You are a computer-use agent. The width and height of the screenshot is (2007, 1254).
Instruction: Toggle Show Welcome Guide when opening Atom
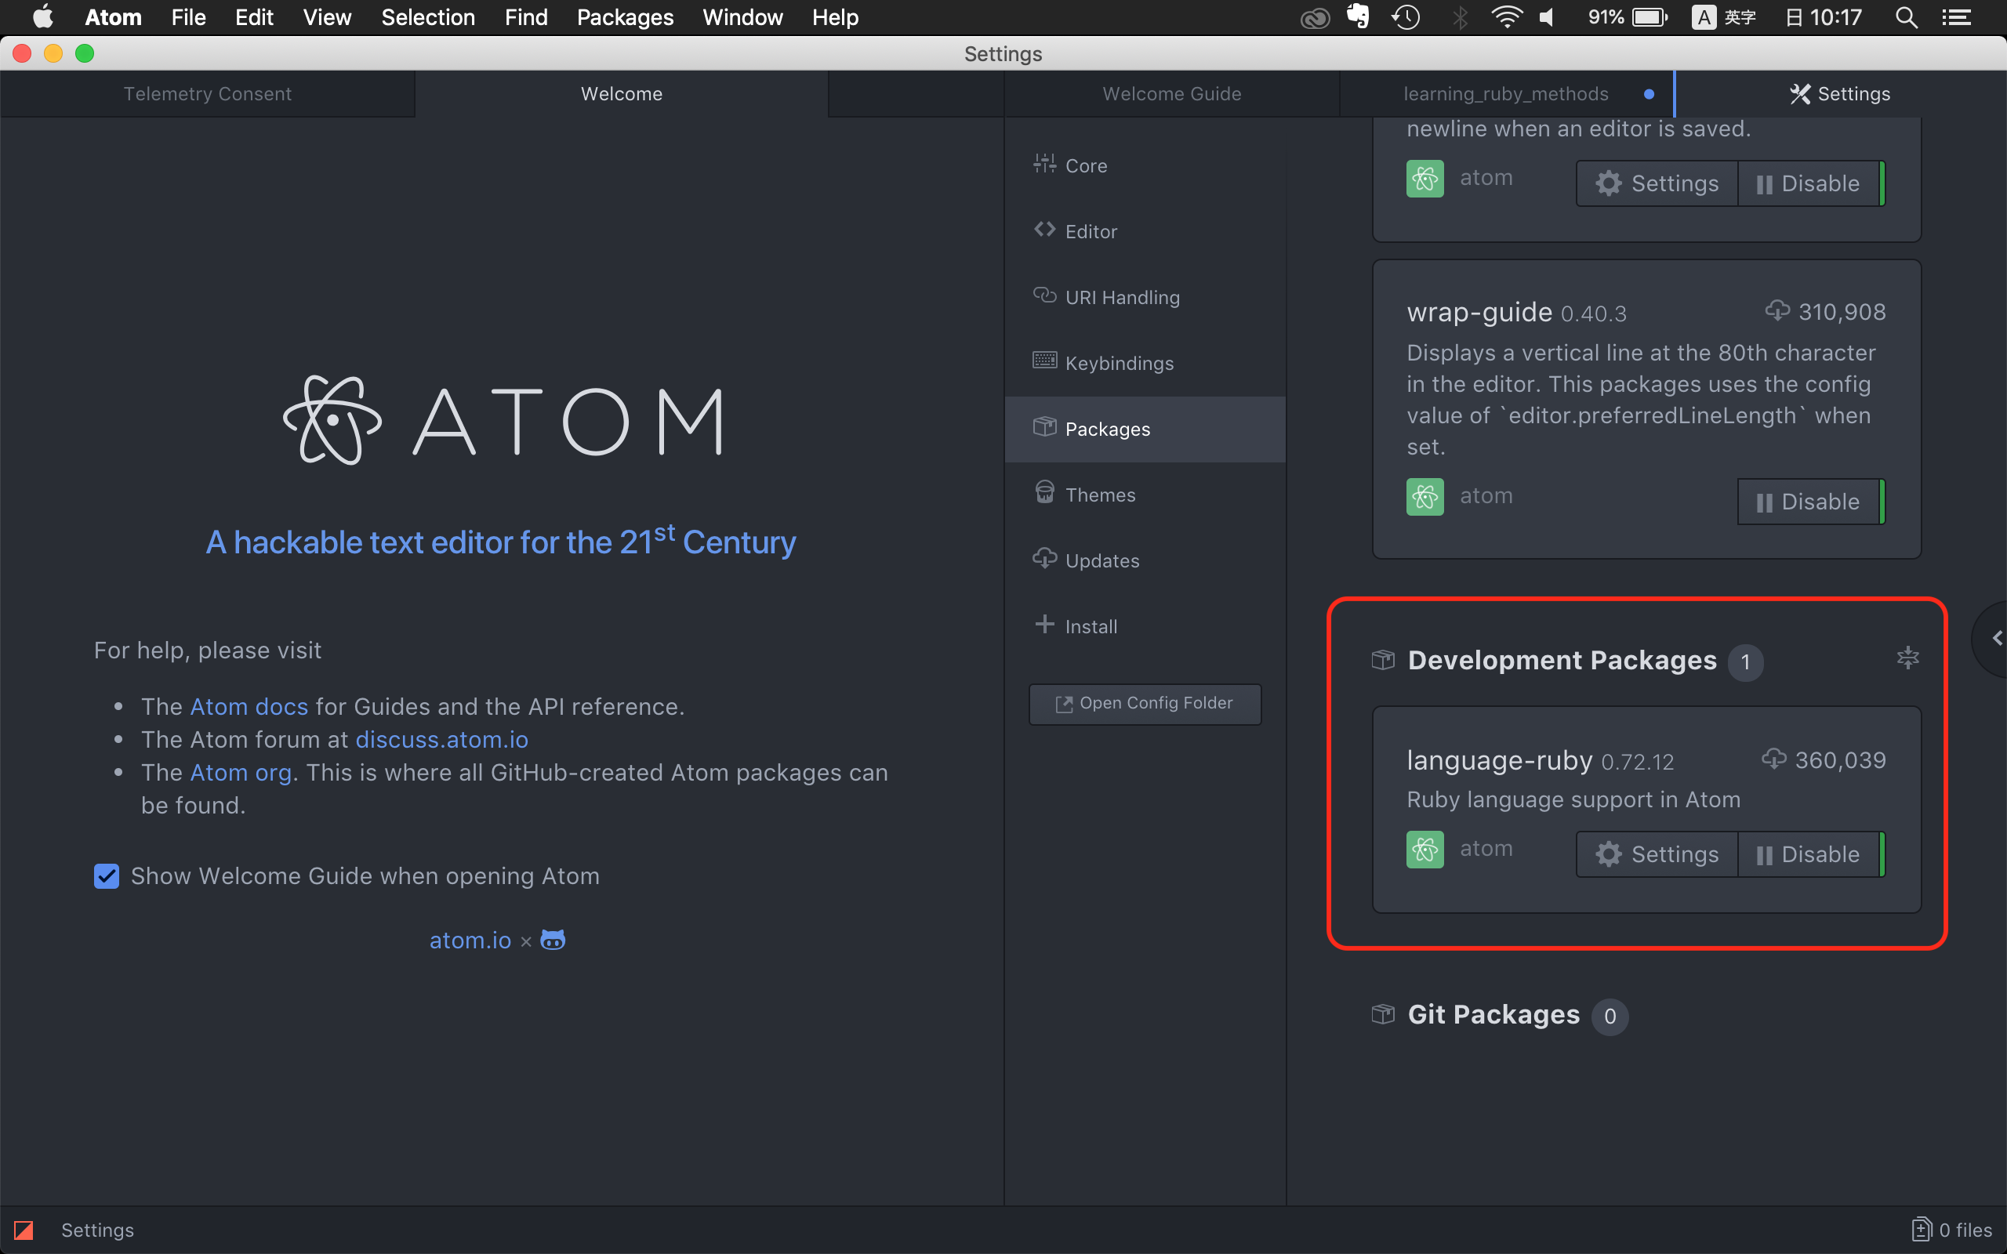coord(107,875)
